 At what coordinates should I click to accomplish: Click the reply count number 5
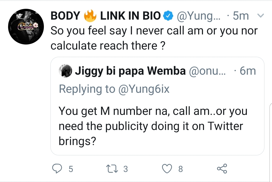[71, 169]
